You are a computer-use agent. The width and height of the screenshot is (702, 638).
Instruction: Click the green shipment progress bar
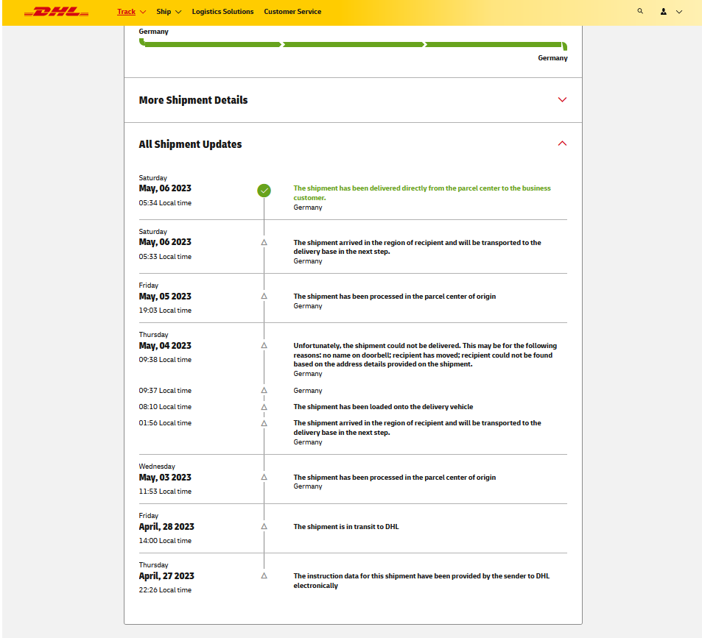pyautogui.click(x=353, y=45)
